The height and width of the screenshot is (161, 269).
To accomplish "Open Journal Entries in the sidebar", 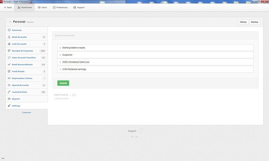I will [27, 92].
